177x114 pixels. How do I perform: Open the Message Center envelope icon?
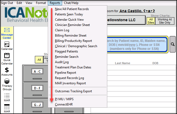coord(7,33)
